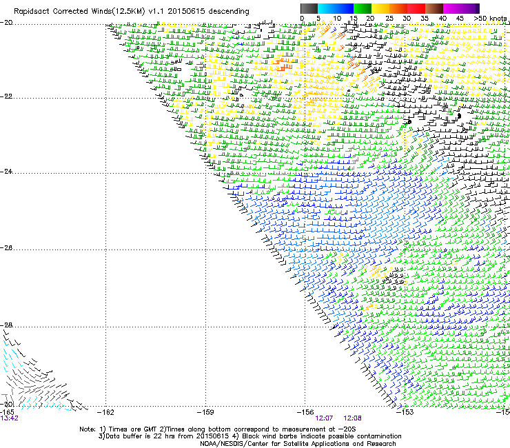Pick the red 30–35 knot legend segment
This screenshot has height=448, width=510.
[416, 8]
